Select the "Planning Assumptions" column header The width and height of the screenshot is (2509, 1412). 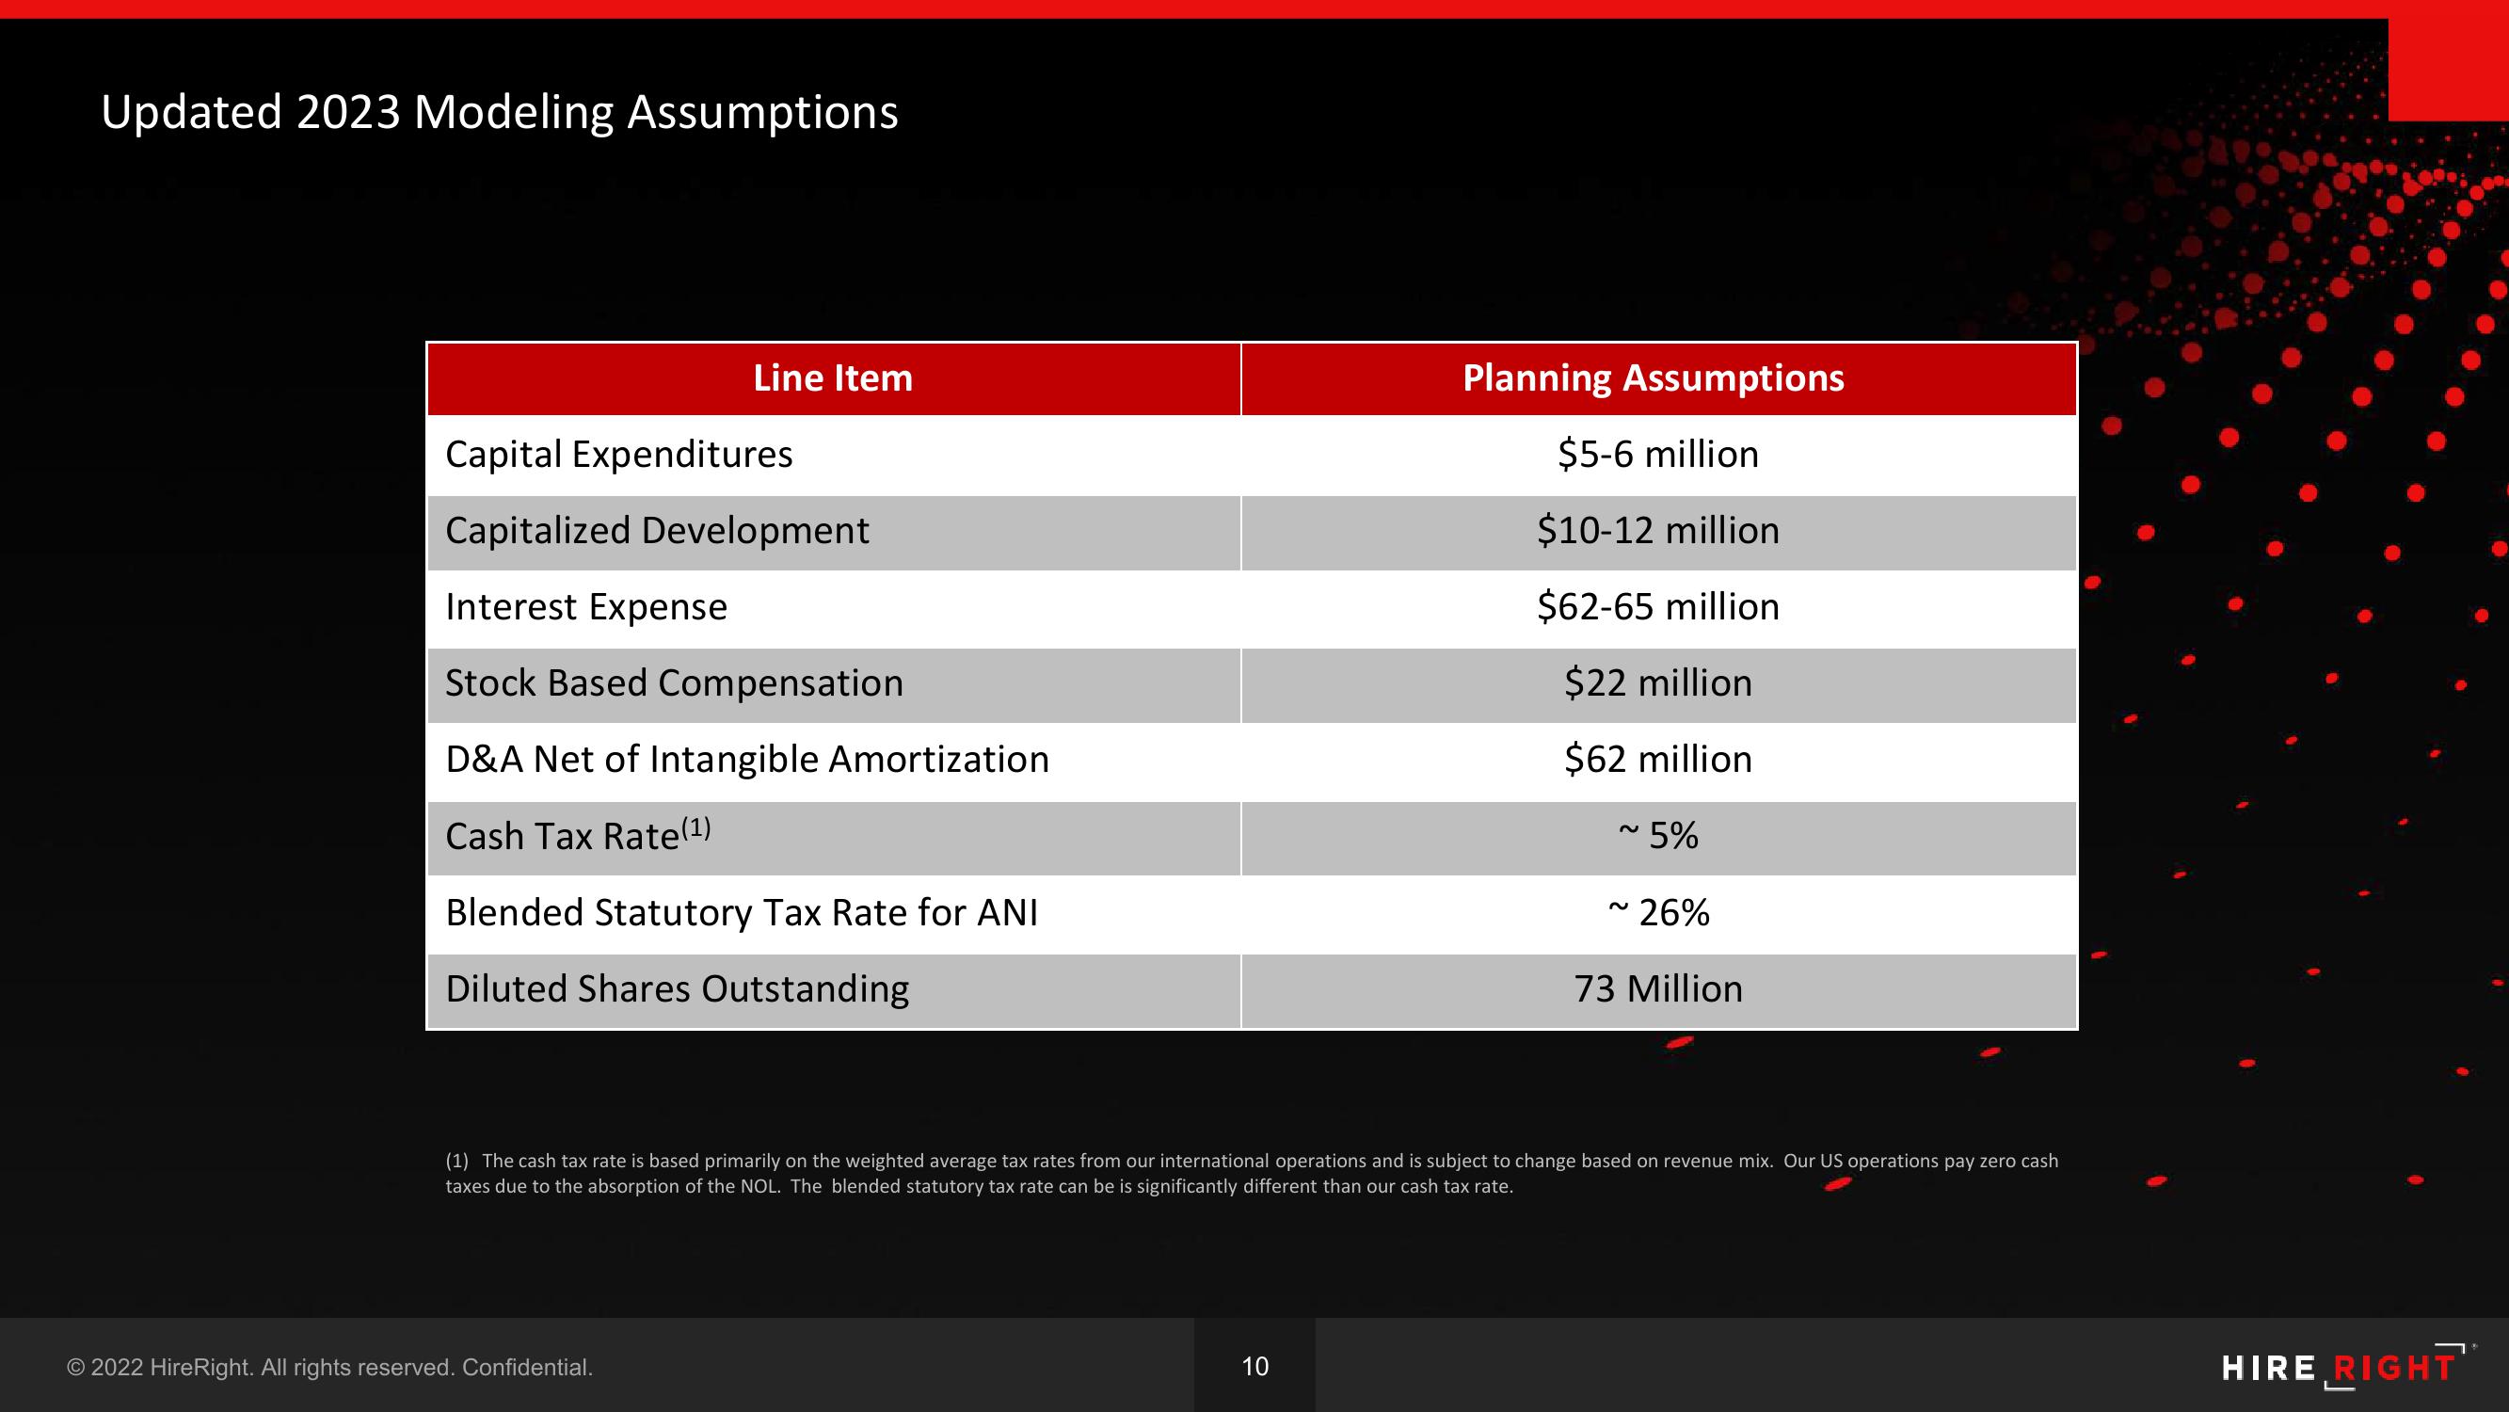pos(1658,378)
